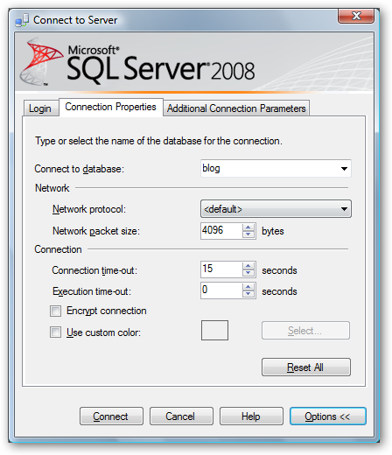
Task: Click the Connection time-out label
Action: (x=94, y=270)
